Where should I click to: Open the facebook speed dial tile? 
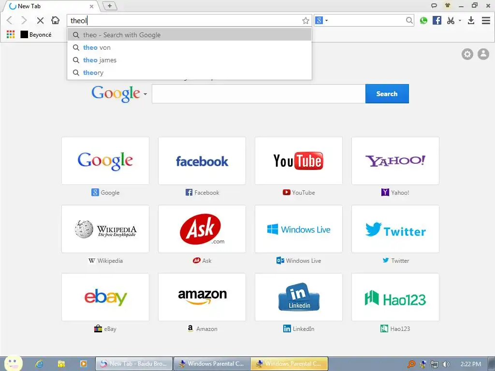click(x=202, y=161)
